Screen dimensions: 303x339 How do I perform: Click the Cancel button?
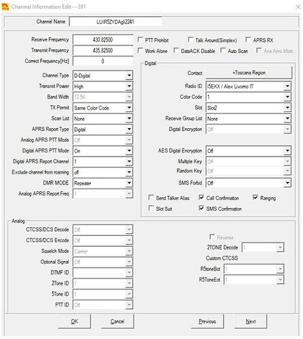[x=118, y=321]
